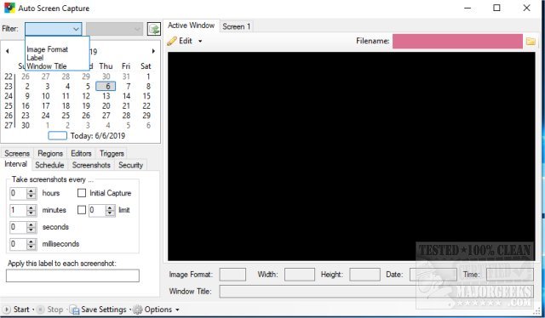Image resolution: width=545 pixels, height=318 pixels.
Task: Choose Window Title in the filter list
Action: (x=47, y=66)
